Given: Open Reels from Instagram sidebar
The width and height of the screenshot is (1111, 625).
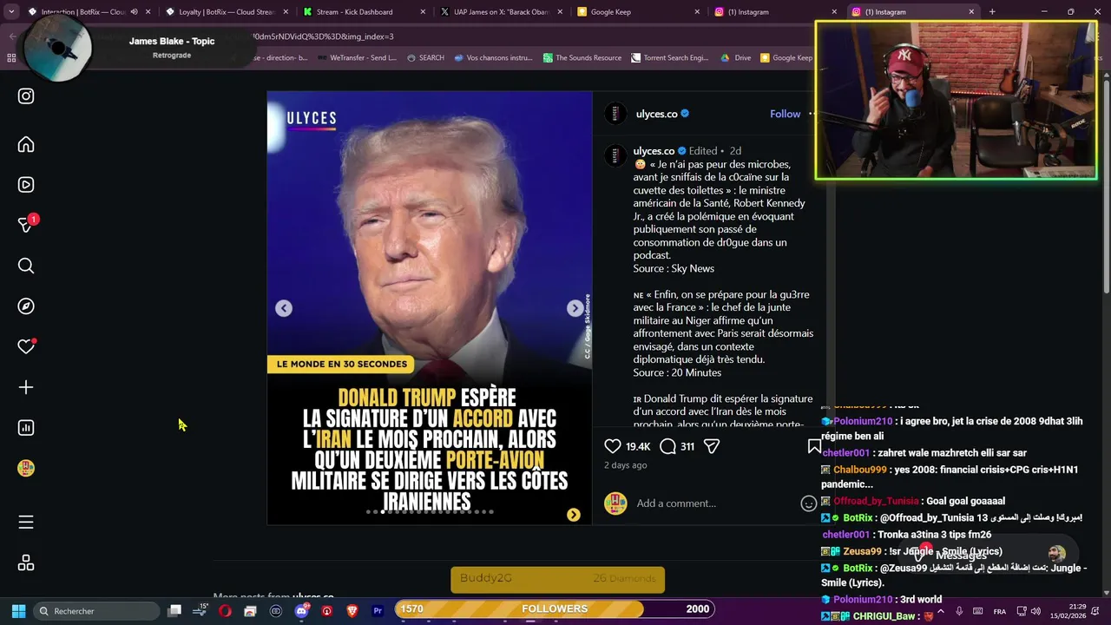Looking at the screenshot, I should pyautogui.click(x=26, y=185).
